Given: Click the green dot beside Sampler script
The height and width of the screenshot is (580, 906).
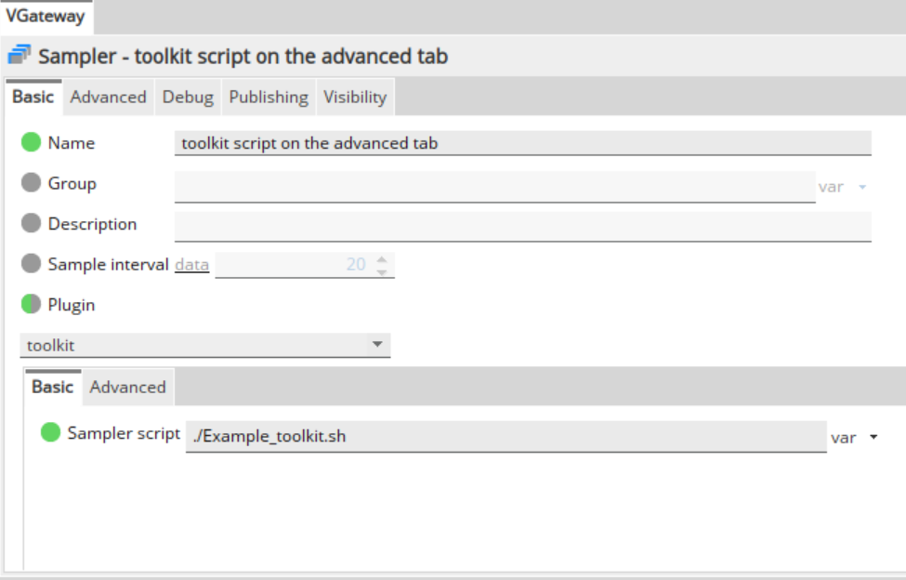Looking at the screenshot, I should 51,433.
